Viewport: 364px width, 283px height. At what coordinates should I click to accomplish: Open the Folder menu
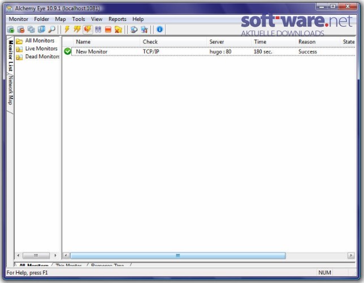pyautogui.click(x=42, y=19)
